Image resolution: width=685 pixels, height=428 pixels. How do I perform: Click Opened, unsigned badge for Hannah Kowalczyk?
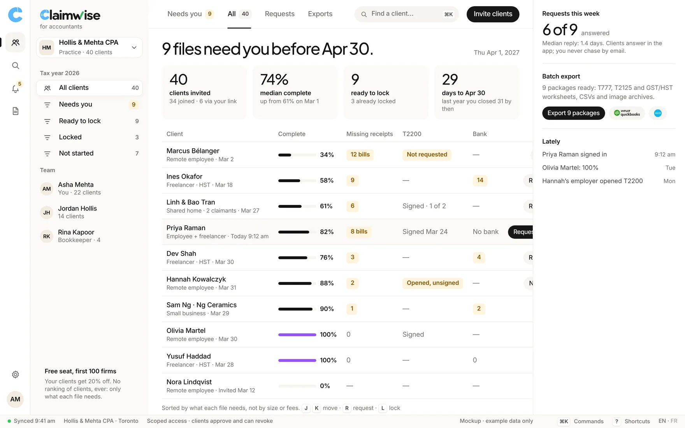point(433,283)
